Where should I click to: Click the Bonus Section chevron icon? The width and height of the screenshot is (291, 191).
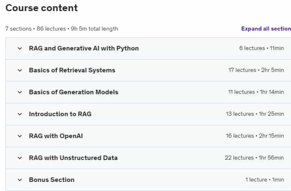point(20,180)
